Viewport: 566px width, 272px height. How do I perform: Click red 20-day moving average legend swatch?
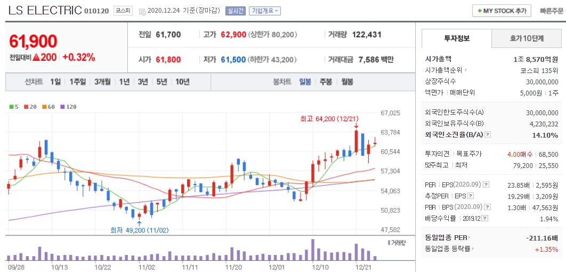[x=26, y=107]
